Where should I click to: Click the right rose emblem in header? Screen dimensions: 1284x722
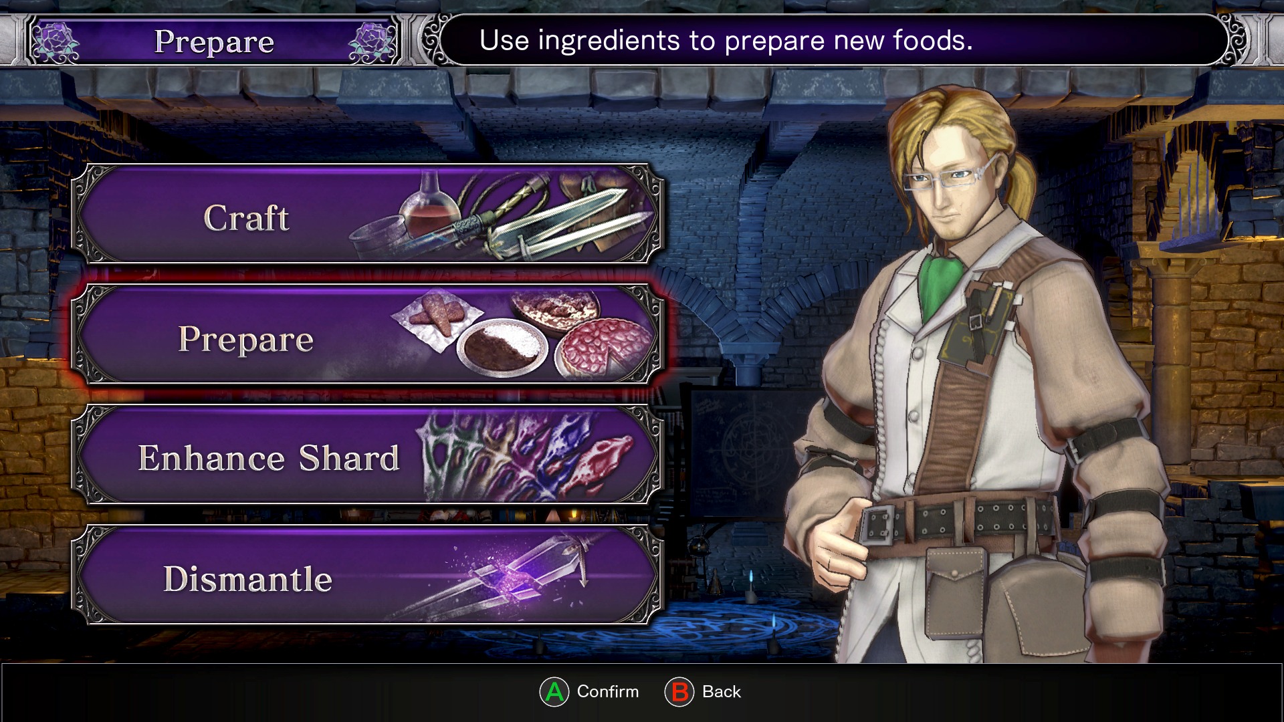tap(372, 42)
